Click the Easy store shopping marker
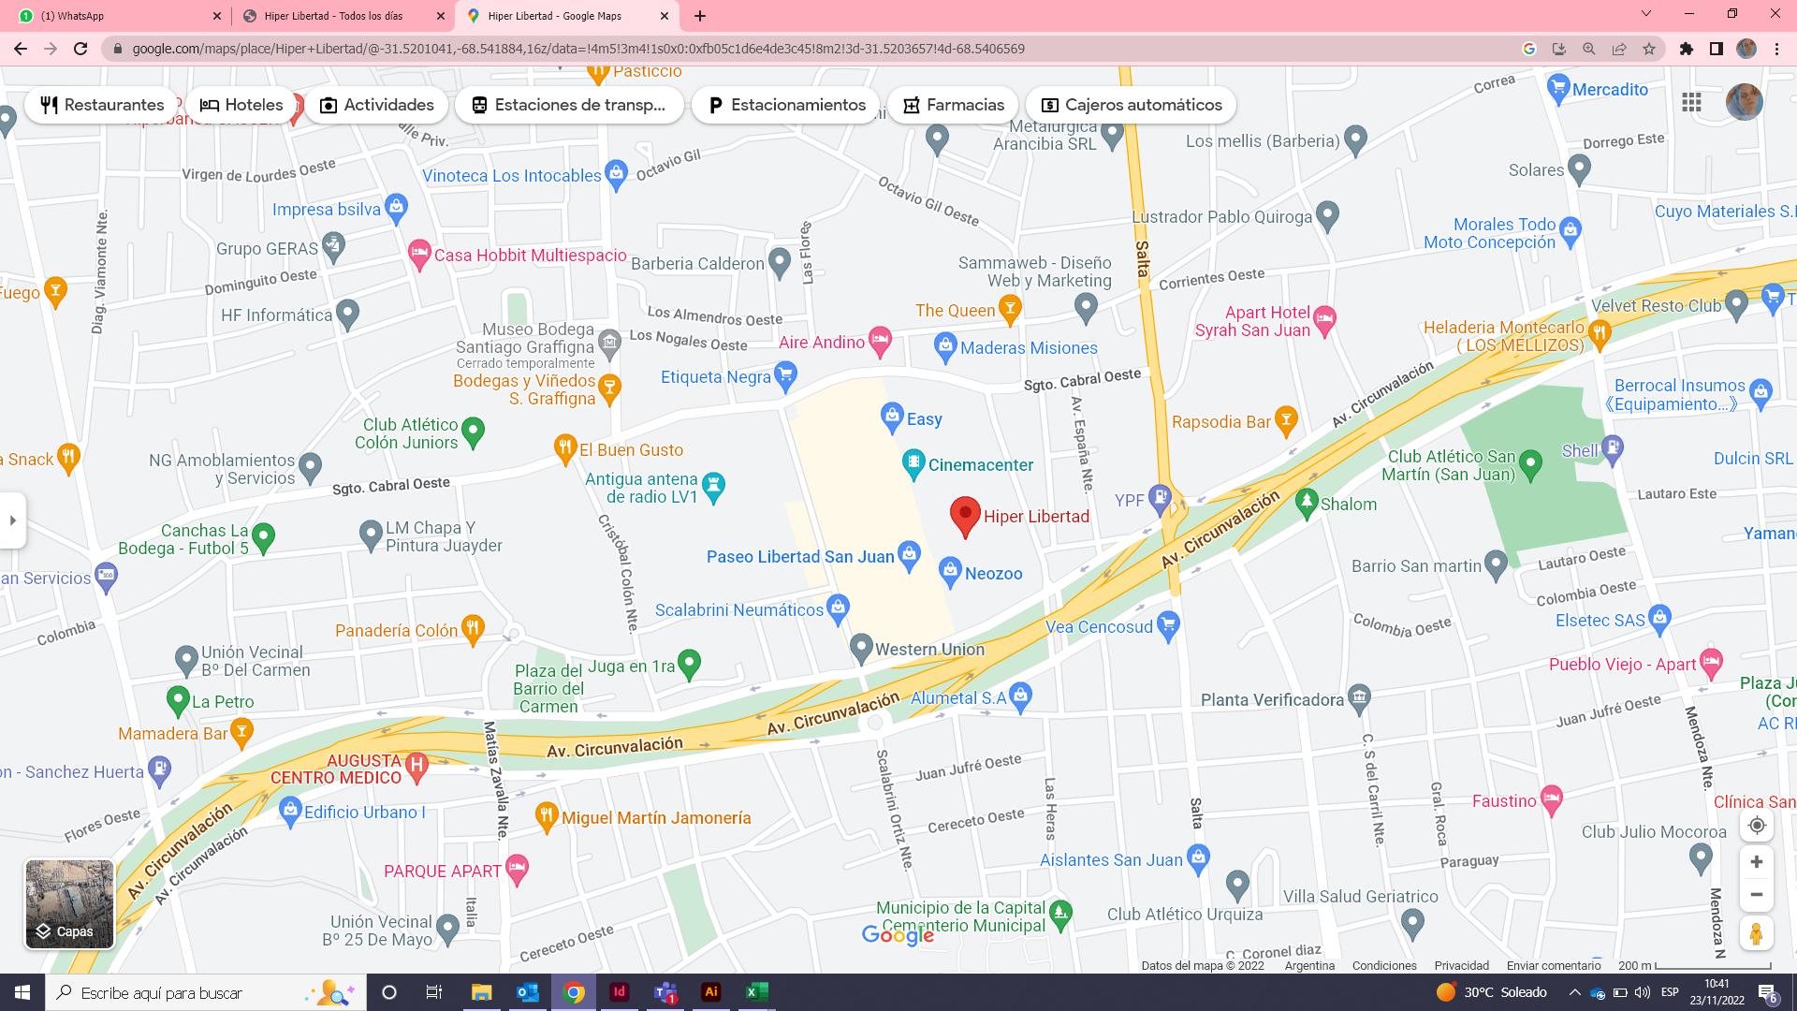The image size is (1797, 1011). (892, 417)
